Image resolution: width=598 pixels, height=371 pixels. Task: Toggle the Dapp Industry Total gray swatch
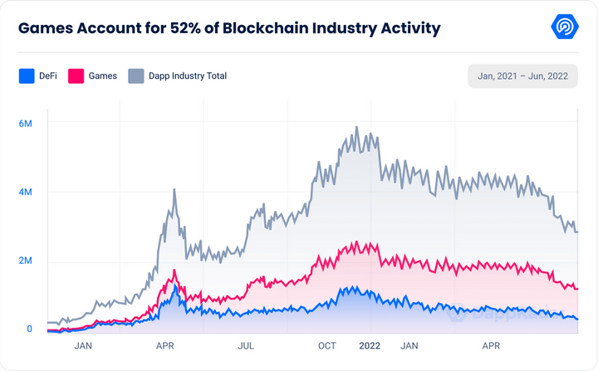[x=136, y=76]
